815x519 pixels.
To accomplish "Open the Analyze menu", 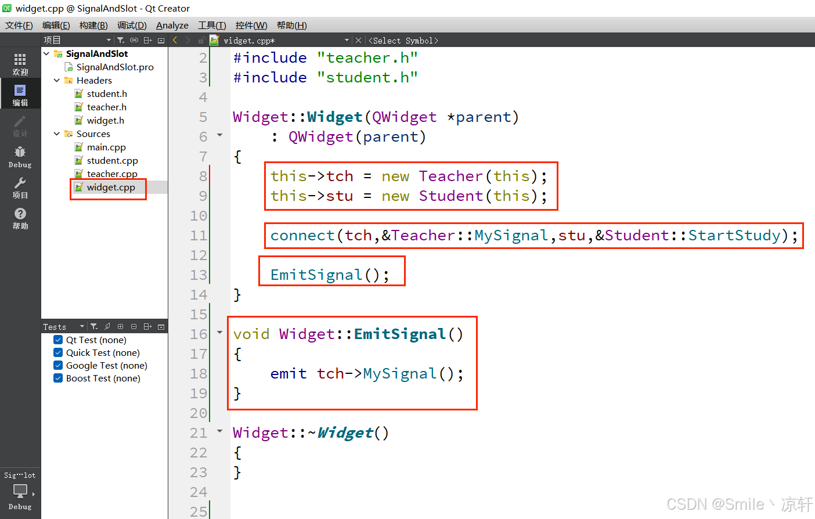I will [x=172, y=25].
